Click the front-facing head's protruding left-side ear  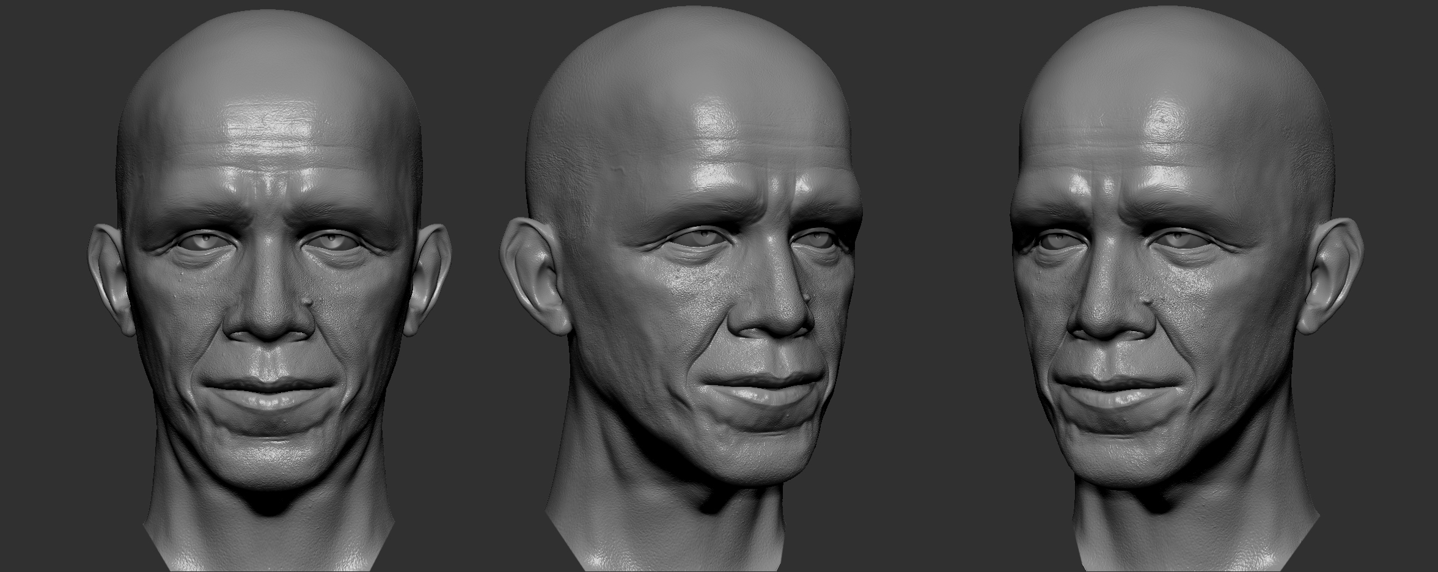pos(110,279)
